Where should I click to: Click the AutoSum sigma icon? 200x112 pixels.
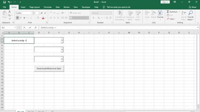tap(168, 12)
